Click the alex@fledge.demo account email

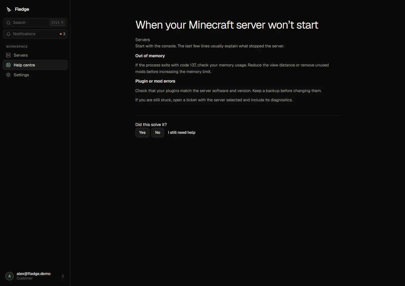pyautogui.click(x=34, y=274)
